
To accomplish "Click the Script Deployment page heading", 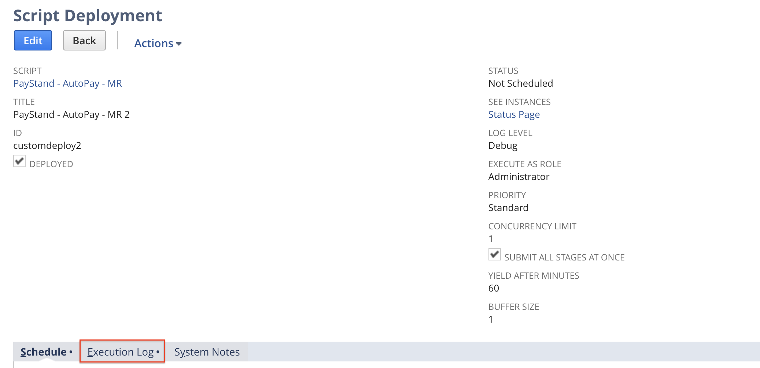I will (88, 16).
